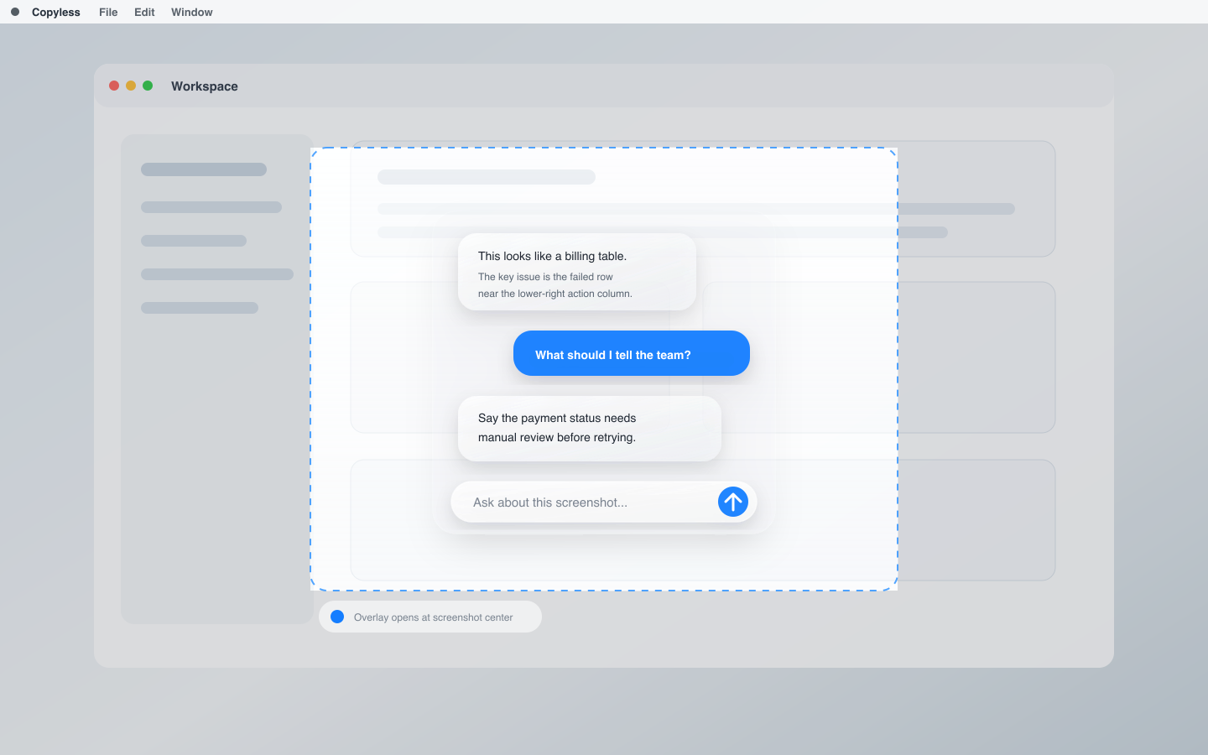Maximize the Workspace window with the green button

point(148,86)
